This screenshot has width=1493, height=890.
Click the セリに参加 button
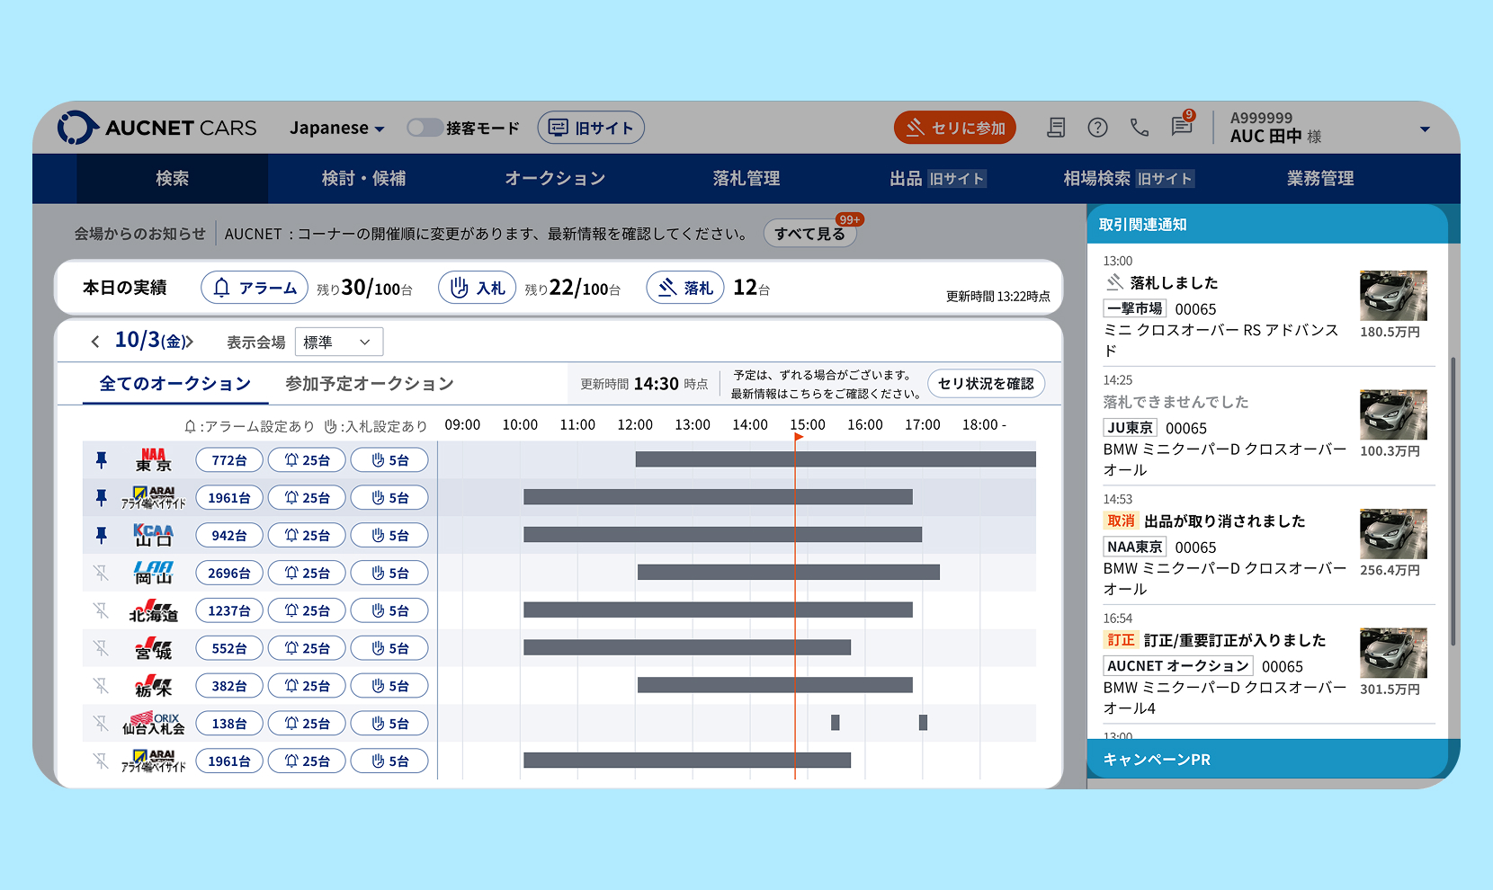click(955, 128)
